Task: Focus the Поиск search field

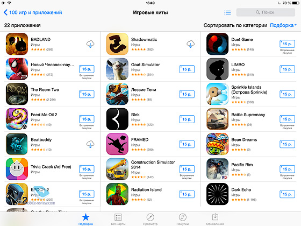Action: 266,12
